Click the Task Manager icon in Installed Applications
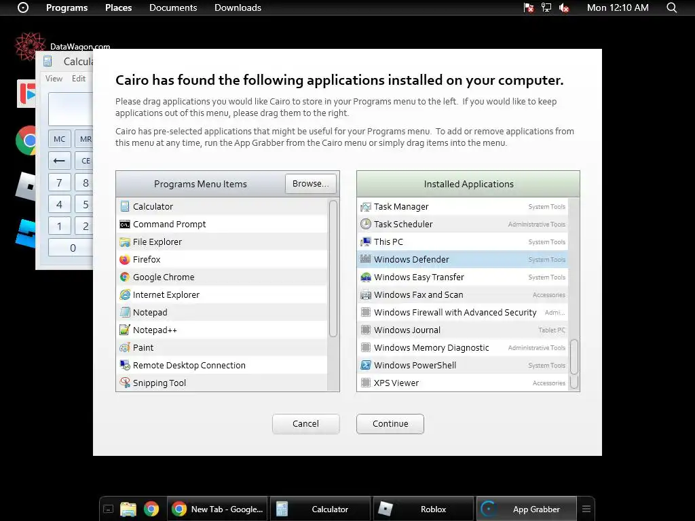The image size is (695, 521). pyautogui.click(x=366, y=206)
